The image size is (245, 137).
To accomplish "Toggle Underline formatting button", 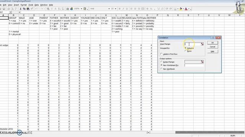I will click(x=127, y=9).
